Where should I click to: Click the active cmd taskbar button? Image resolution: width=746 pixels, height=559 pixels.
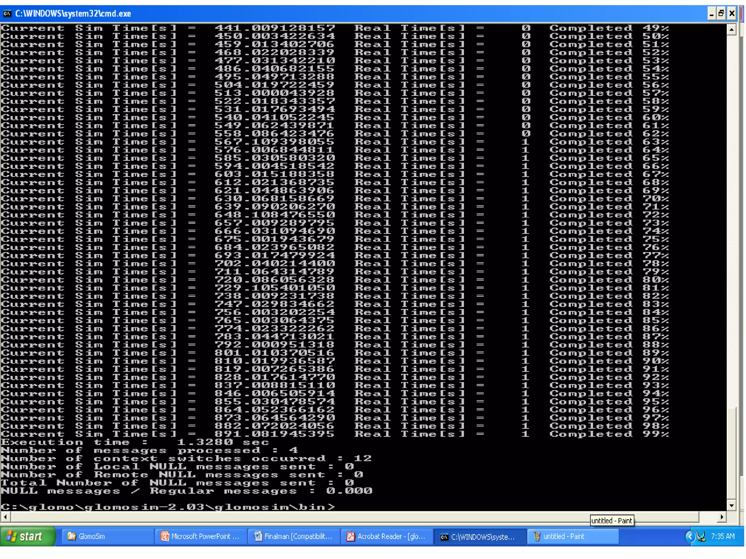[x=480, y=536]
